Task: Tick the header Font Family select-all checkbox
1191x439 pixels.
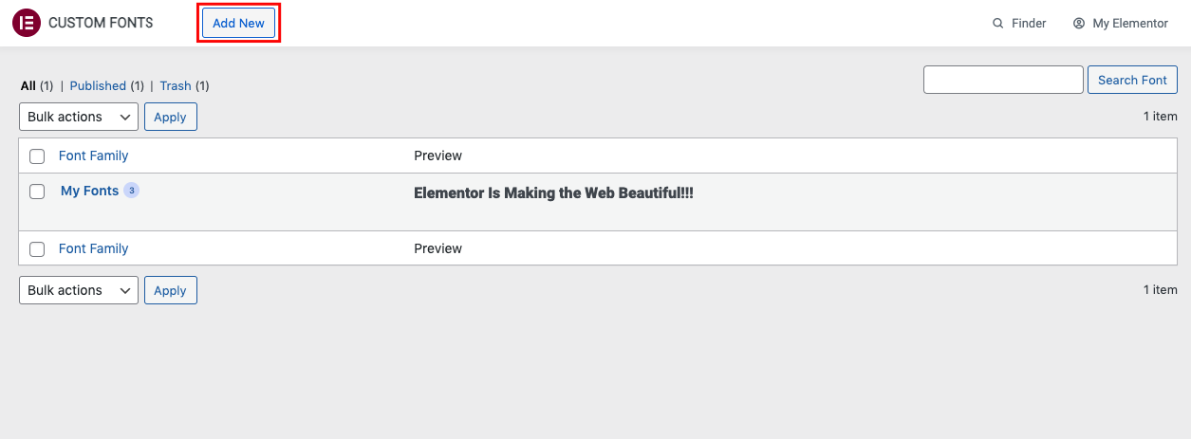Action: tap(37, 156)
